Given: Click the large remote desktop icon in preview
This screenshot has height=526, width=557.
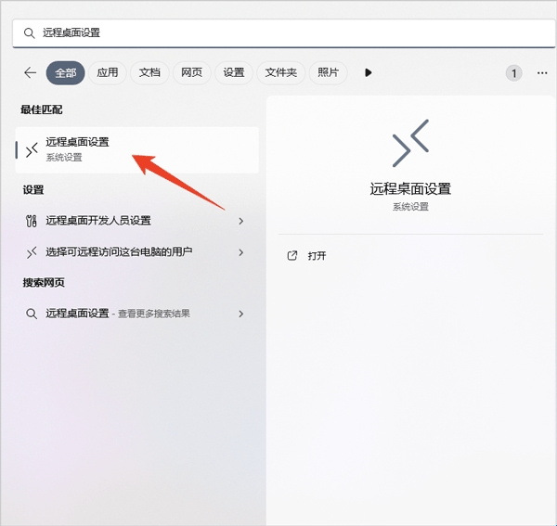Looking at the screenshot, I should pos(410,143).
